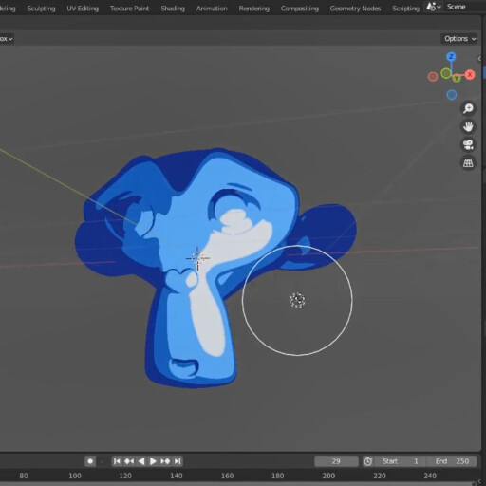Click the Zoom in/out viewport magnifier icon
Image resolution: width=486 pixels, height=486 pixels.
(x=468, y=108)
